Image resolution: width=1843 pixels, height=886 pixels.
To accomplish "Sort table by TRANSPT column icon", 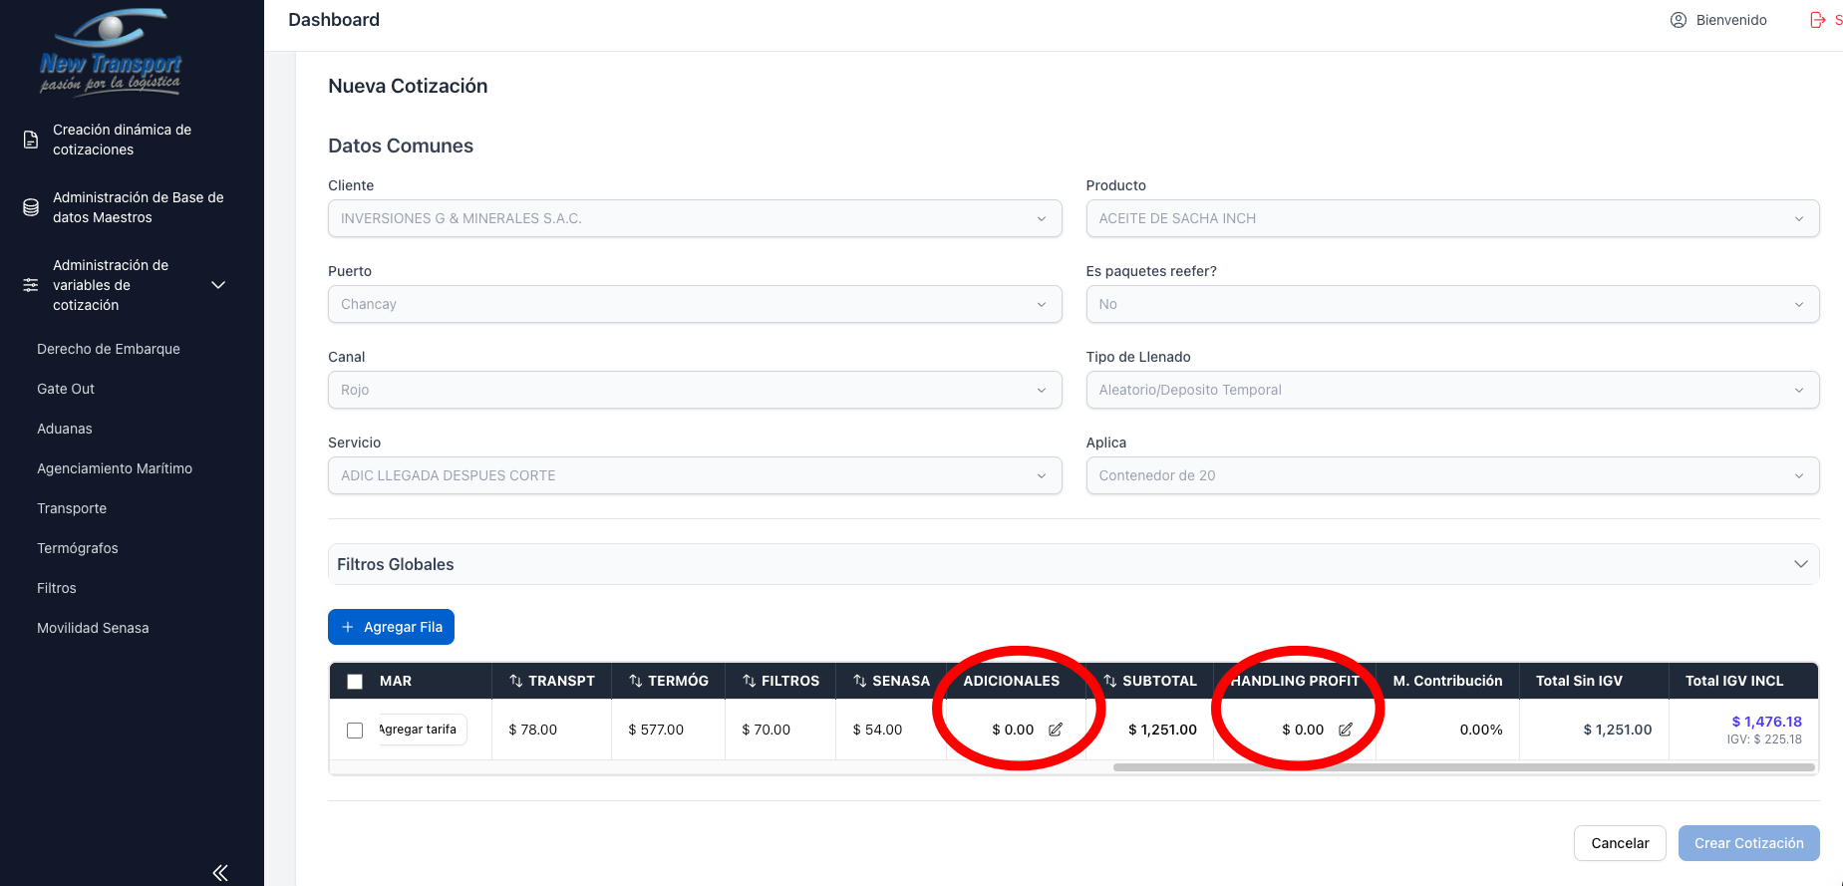I will [516, 681].
